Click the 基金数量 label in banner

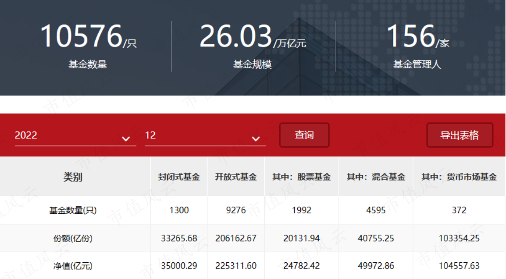tap(88, 64)
